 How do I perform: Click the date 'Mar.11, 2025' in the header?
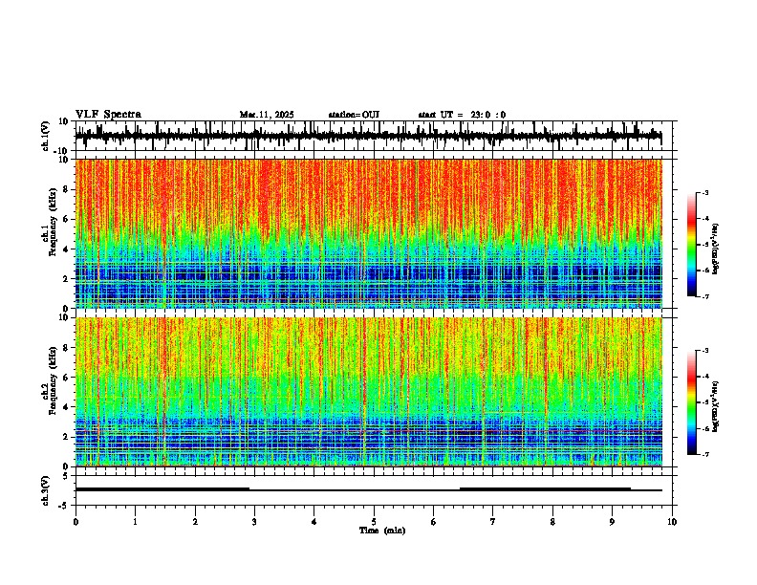tap(267, 115)
